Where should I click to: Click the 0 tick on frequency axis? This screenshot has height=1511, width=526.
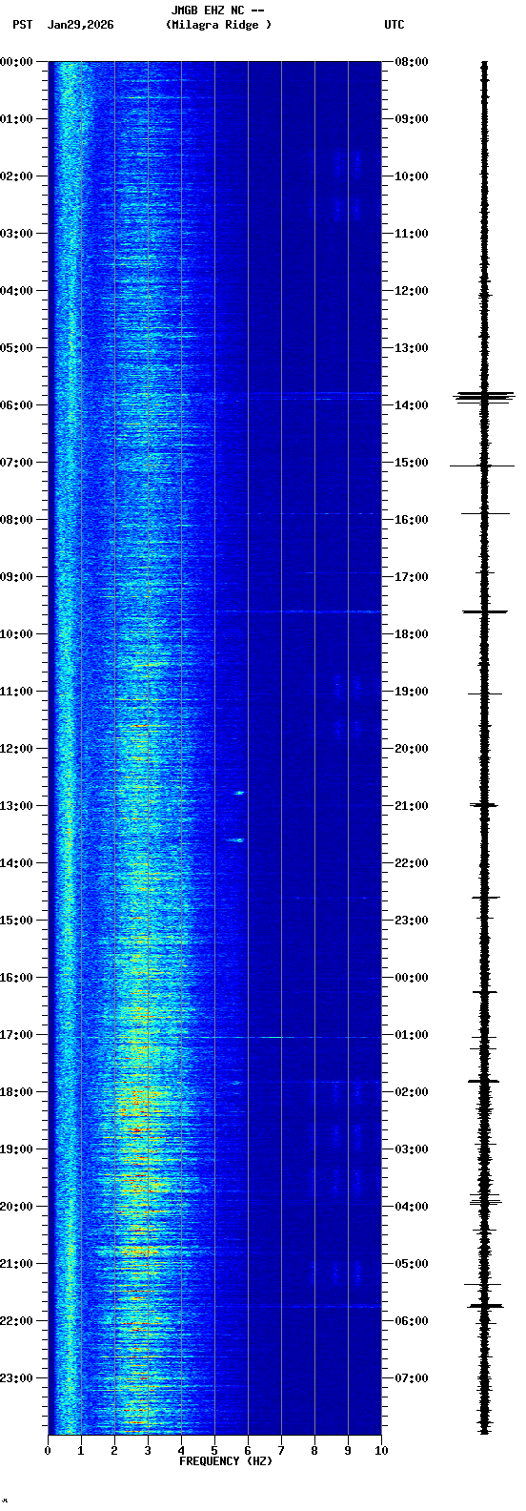(x=48, y=1451)
